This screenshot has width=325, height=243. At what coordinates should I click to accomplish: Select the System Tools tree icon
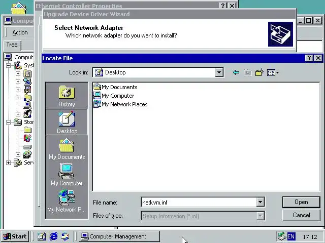pyautogui.click(x=18, y=65)
